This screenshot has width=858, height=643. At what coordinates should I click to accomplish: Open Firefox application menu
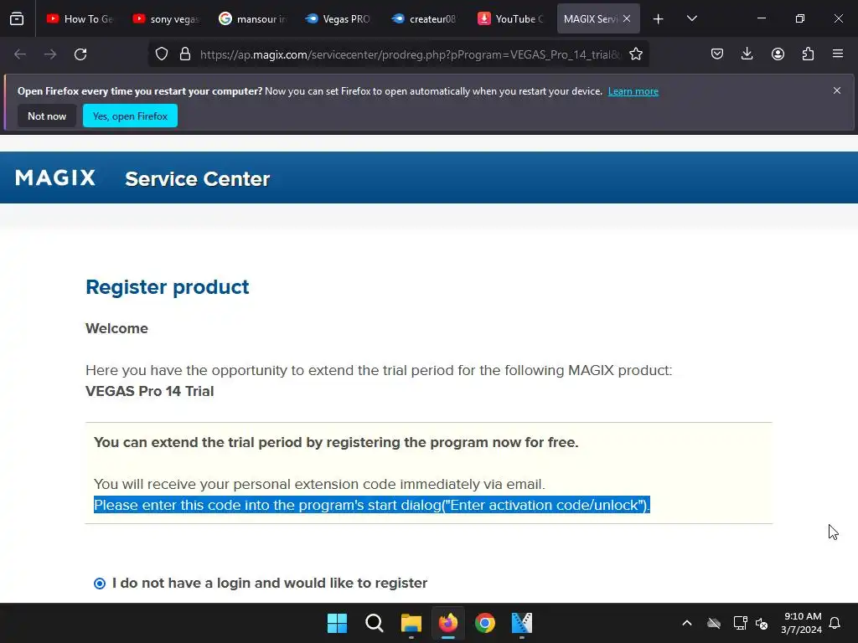click(838, 54)
